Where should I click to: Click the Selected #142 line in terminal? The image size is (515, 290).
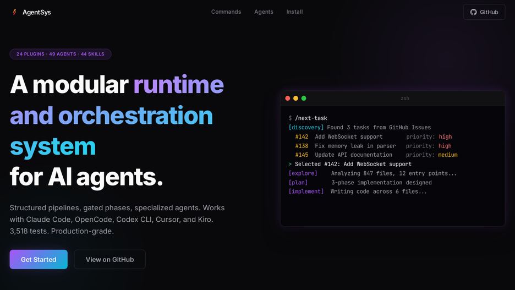click(x=350, y=164)
